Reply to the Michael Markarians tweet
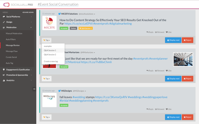 point(150,71)
